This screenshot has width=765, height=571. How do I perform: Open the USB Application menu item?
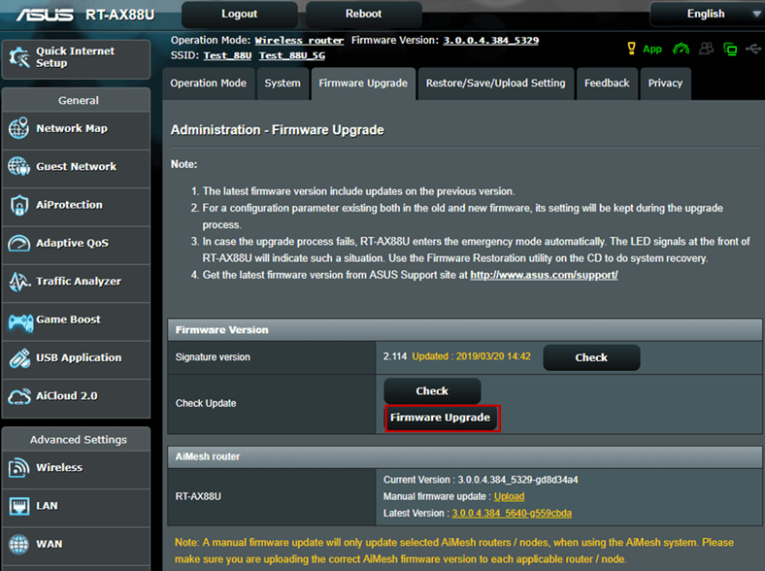click(x=76, y=358)
